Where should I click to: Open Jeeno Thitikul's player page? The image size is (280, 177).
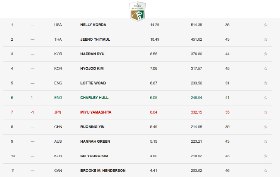[95, 39]
